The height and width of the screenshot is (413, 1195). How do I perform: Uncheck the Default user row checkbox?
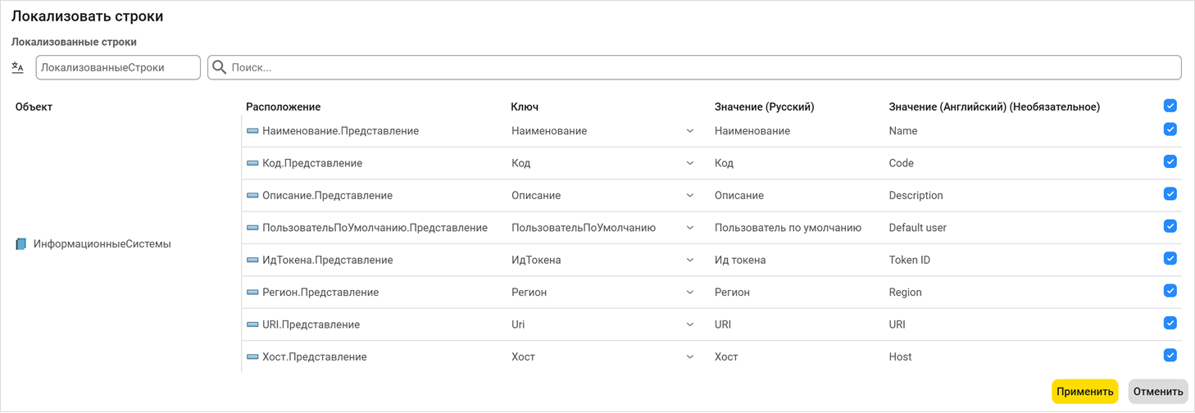point(1170,226)
